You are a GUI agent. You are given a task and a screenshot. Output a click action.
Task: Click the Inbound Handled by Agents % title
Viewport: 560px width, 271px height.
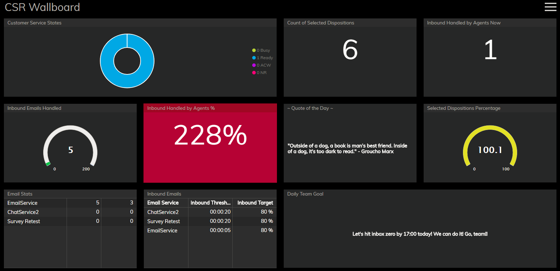(181, 108)
